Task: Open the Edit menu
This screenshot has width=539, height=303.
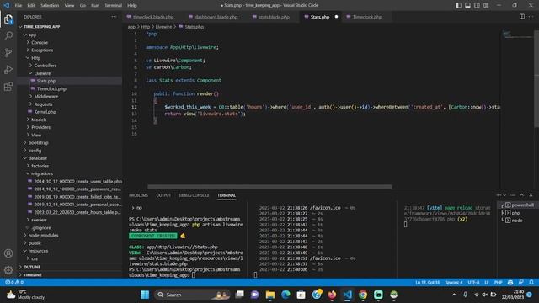Action: 31,5
